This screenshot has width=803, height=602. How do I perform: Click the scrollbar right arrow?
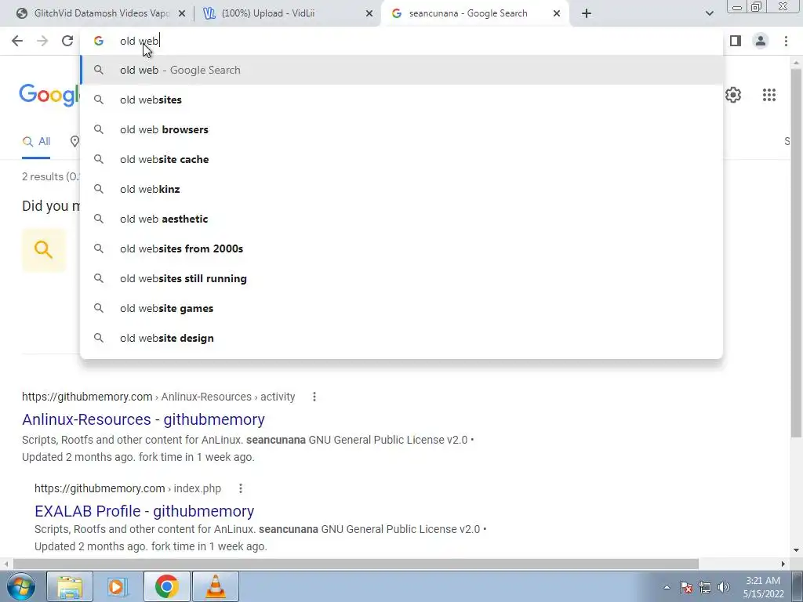point(783,564)
